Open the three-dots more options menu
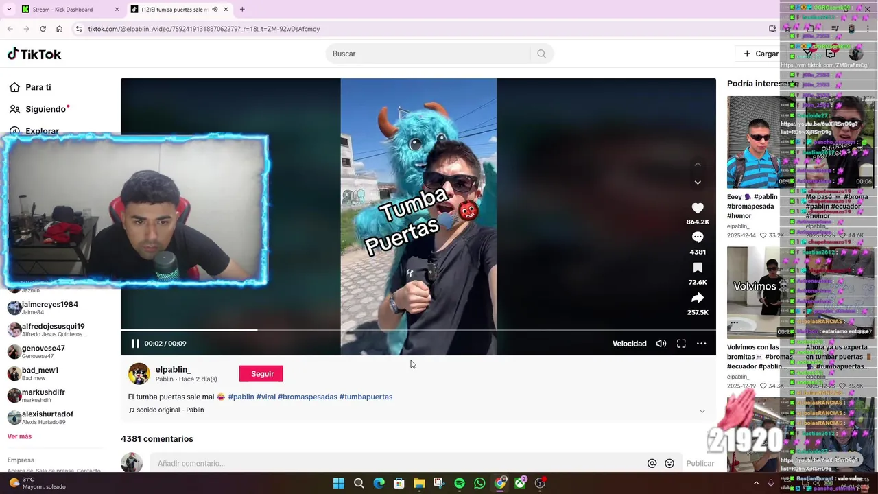Image resolution: width=878 pixels, height=494 pixels. 701,344
